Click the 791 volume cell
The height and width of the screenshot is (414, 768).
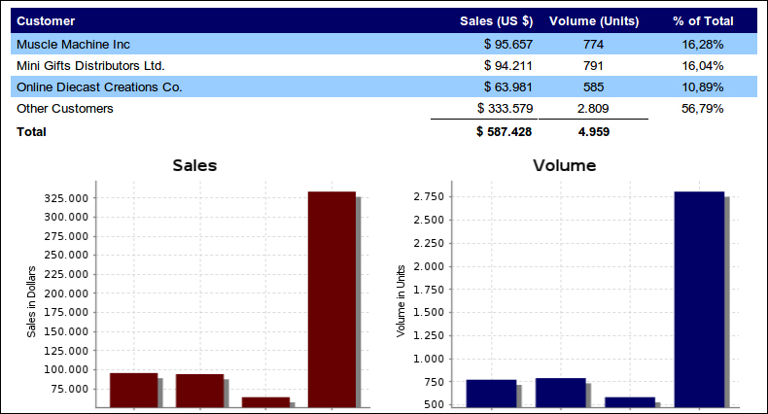click(x=593, y=65)
